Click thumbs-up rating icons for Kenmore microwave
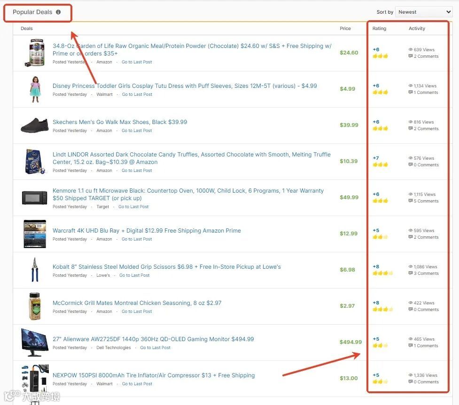459x405 pixels. point(380,201)
